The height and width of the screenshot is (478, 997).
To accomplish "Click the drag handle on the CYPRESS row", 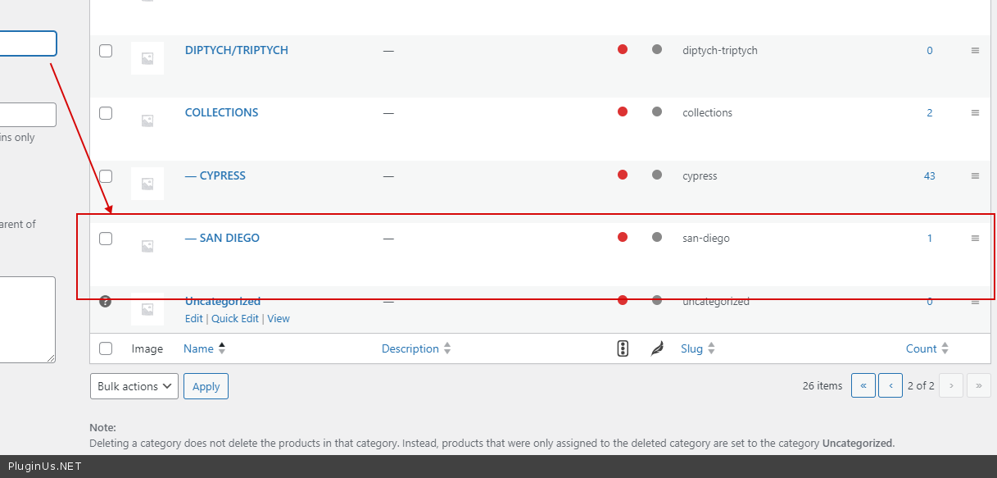I will pyautogui.click(x=975, y=176).
